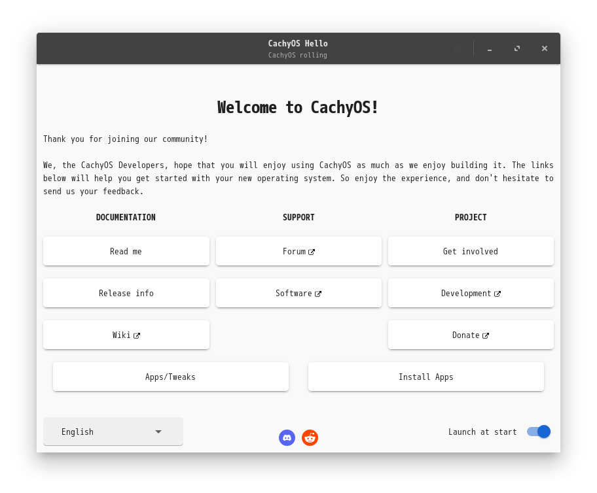
Task: Launch the Apps/Tweaks page
Action: pos(171,377)
